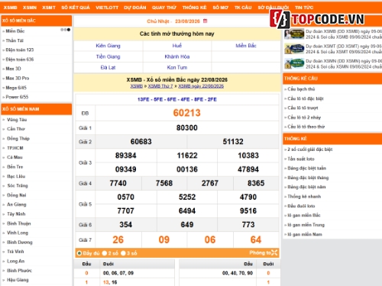The image size is (382, 286).
Task: Follow the XSMB ngày 22/08/2026 breadcrumb link
Action: click(201, 86)
